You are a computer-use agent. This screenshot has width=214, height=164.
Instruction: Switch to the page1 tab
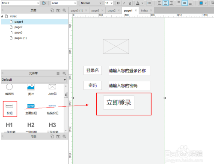point(128,11)
